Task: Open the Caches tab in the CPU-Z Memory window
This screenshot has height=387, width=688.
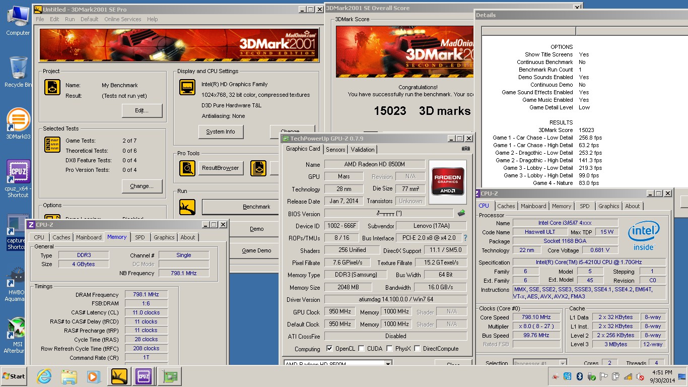Action: click(x=61, y=237)
